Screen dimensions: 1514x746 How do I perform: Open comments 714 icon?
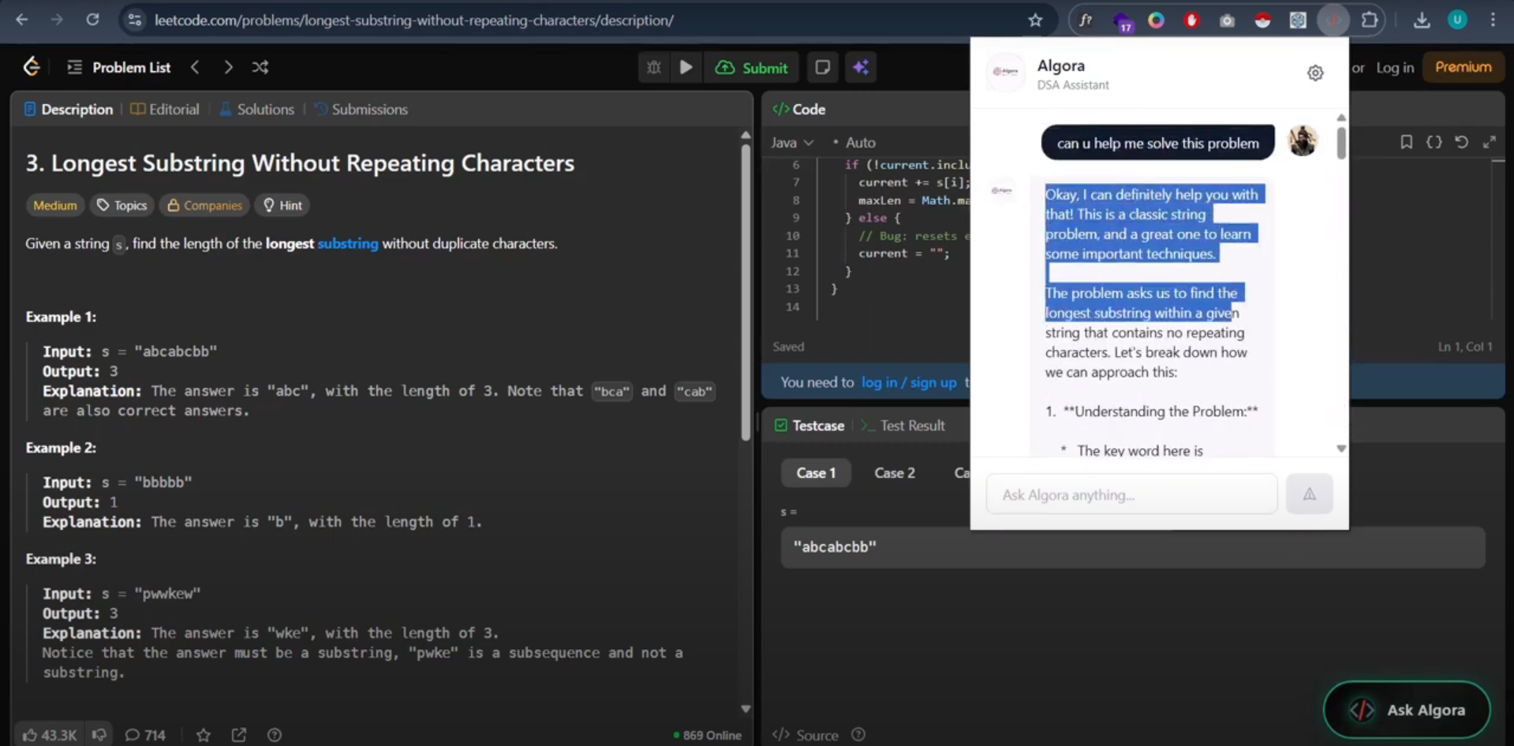145,735
